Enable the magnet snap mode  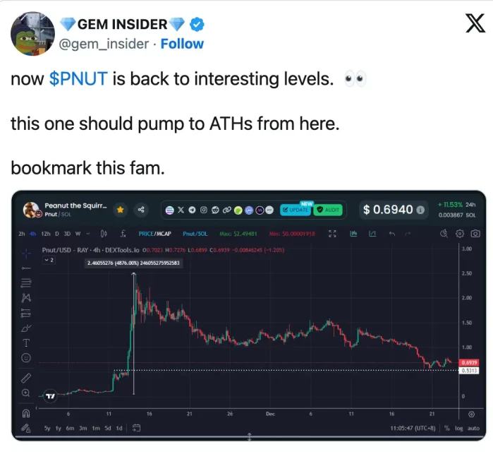coord(26,414)
